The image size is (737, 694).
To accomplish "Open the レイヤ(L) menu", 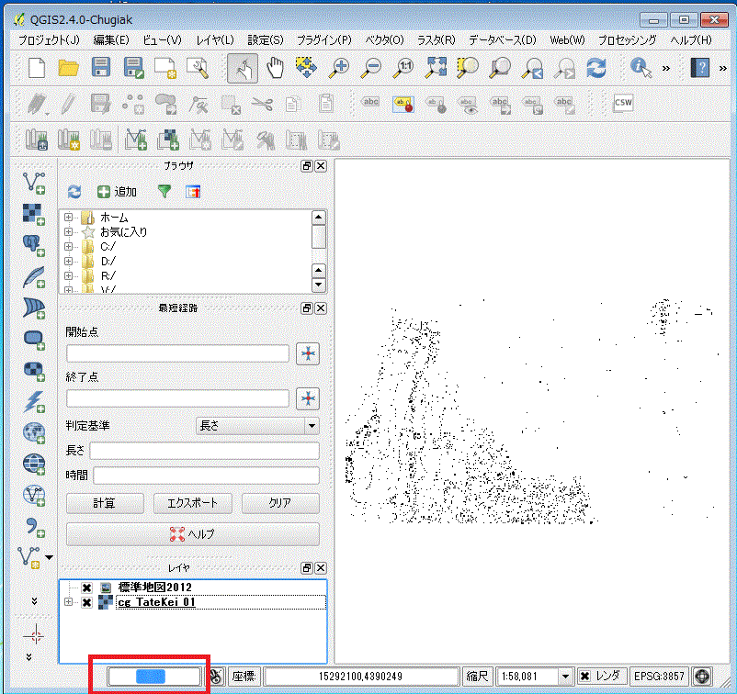I will click(x=214, y=40).
